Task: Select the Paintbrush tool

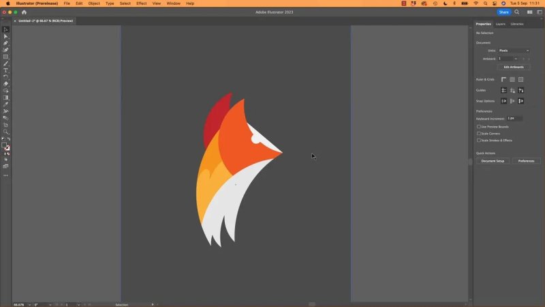Action: (5, 63)
